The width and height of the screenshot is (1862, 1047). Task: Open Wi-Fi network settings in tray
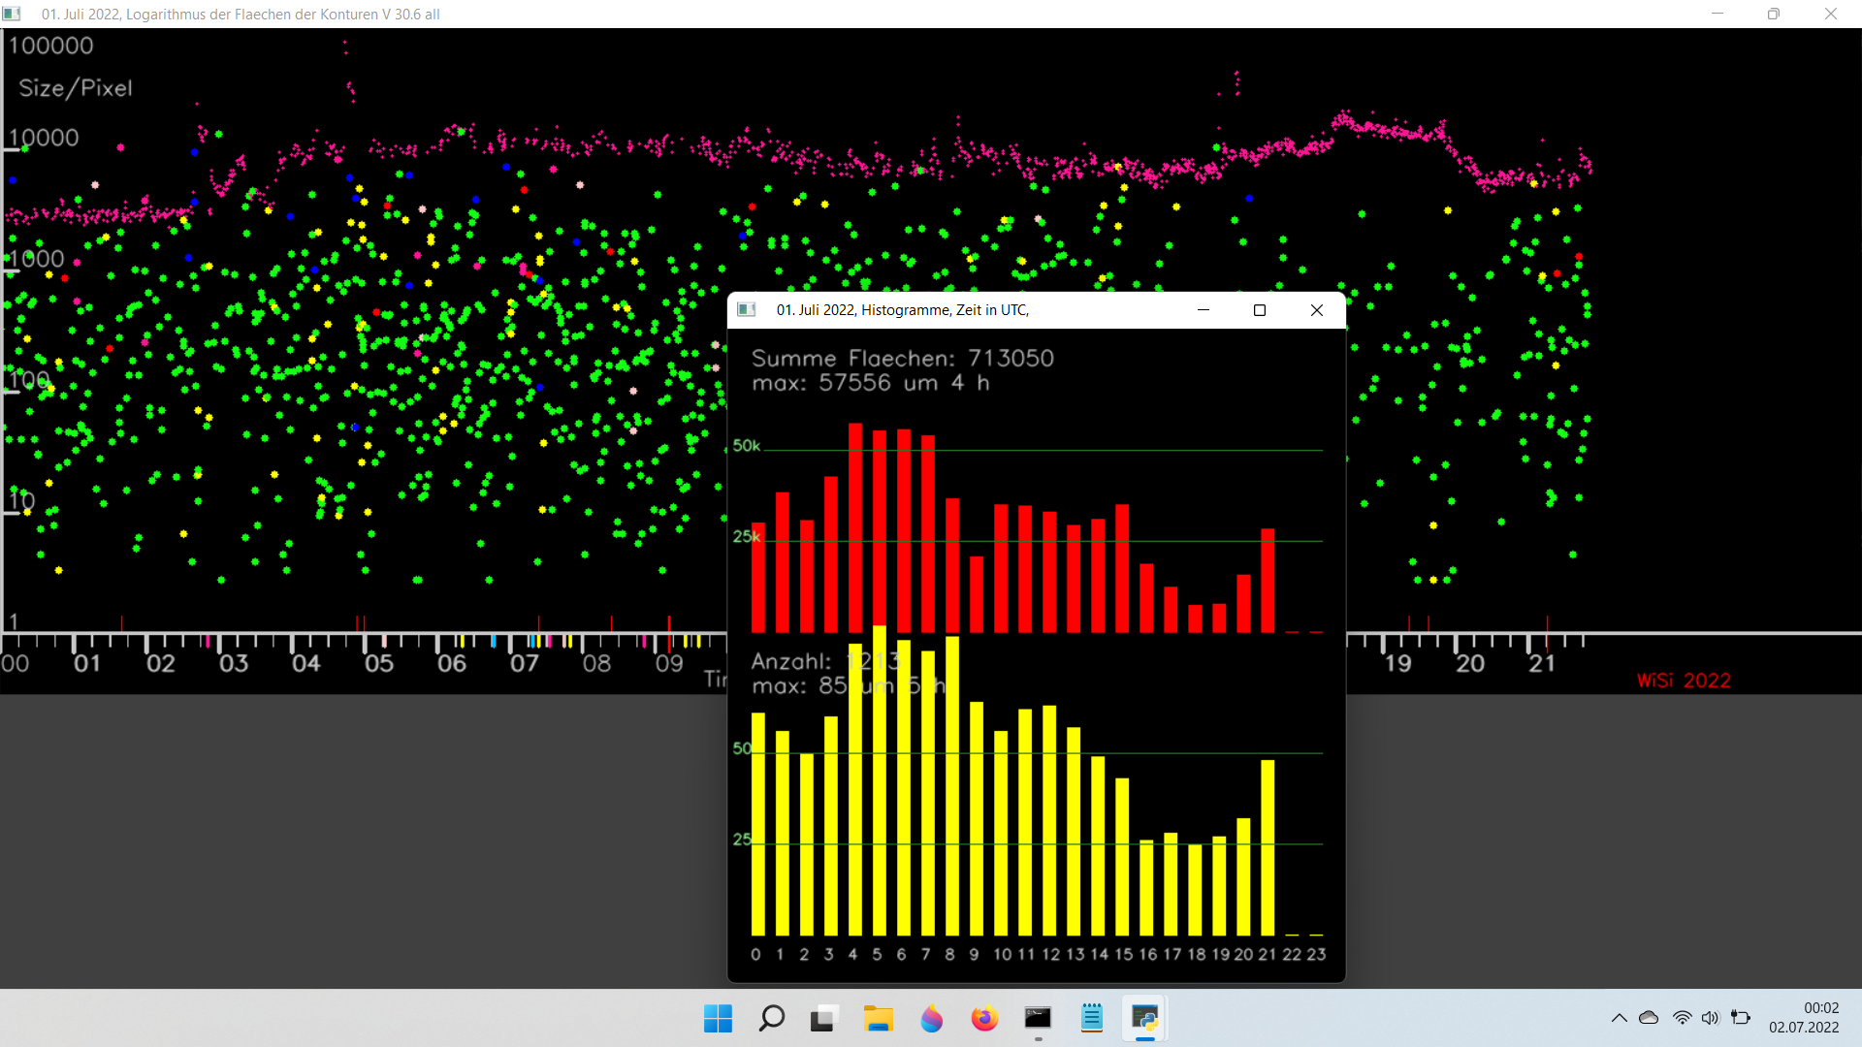click(x=1682, y=1018)
